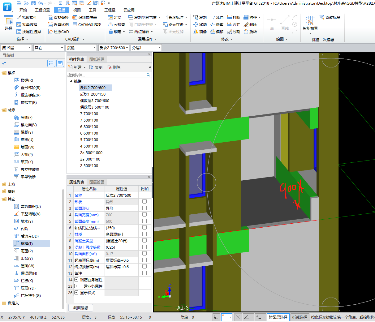Toggle the 起点顶标高(m) row checkbox
This screenshot has width=375, height=322.
pyautogui.click(x=144, y=260)
